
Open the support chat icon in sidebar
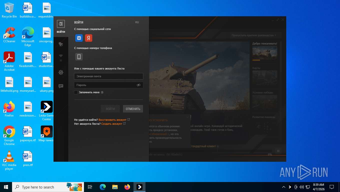(x=61, y=86)
